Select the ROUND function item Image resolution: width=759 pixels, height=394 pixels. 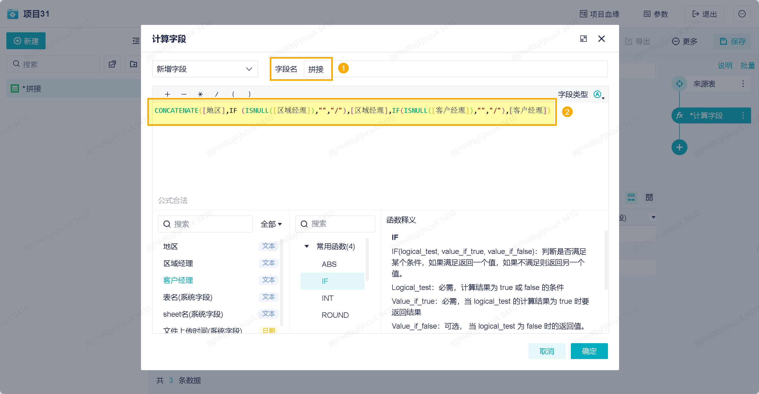point(335,315)
